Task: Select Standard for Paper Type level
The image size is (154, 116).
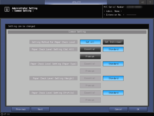Action: (113, 64)
